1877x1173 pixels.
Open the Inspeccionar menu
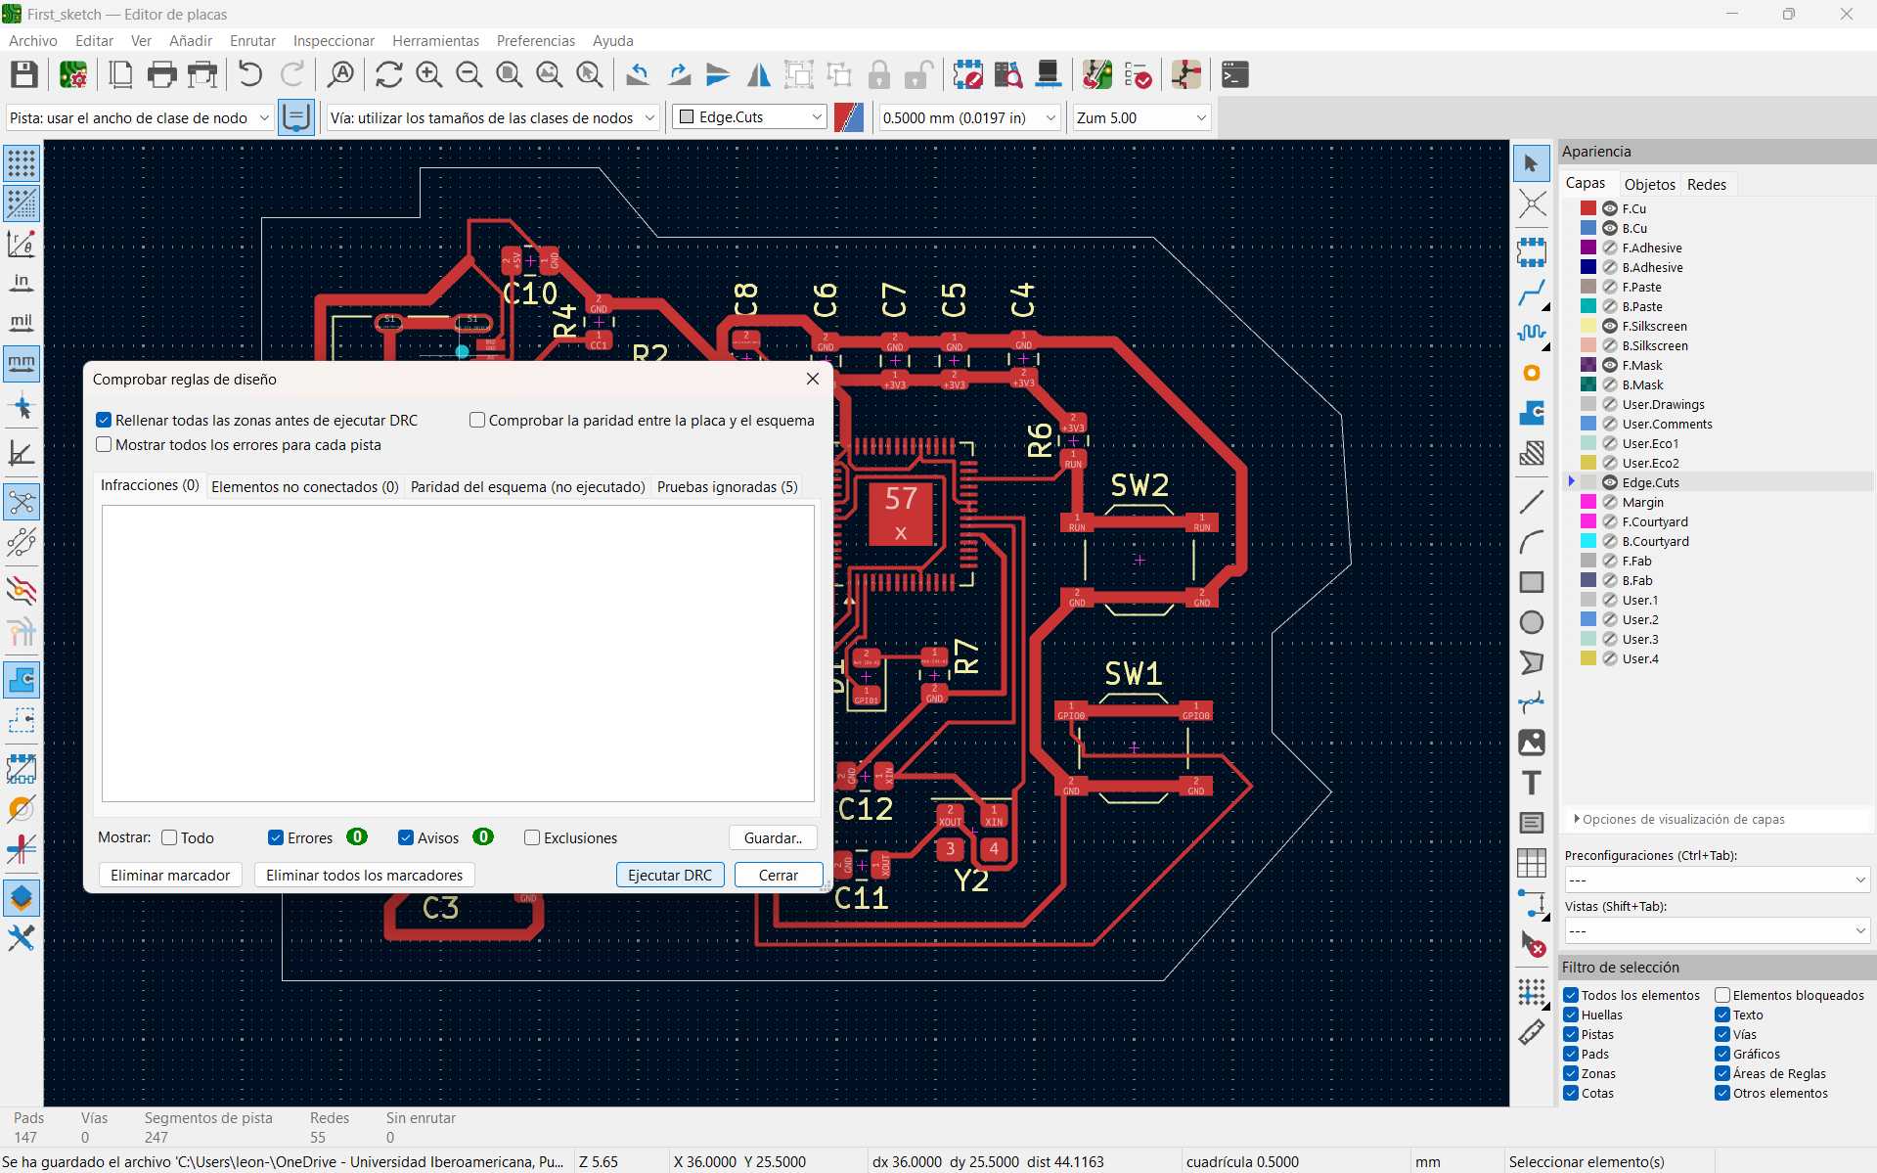coord(334,41)
